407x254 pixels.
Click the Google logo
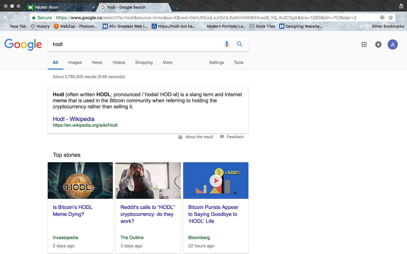tap(23, 44)
